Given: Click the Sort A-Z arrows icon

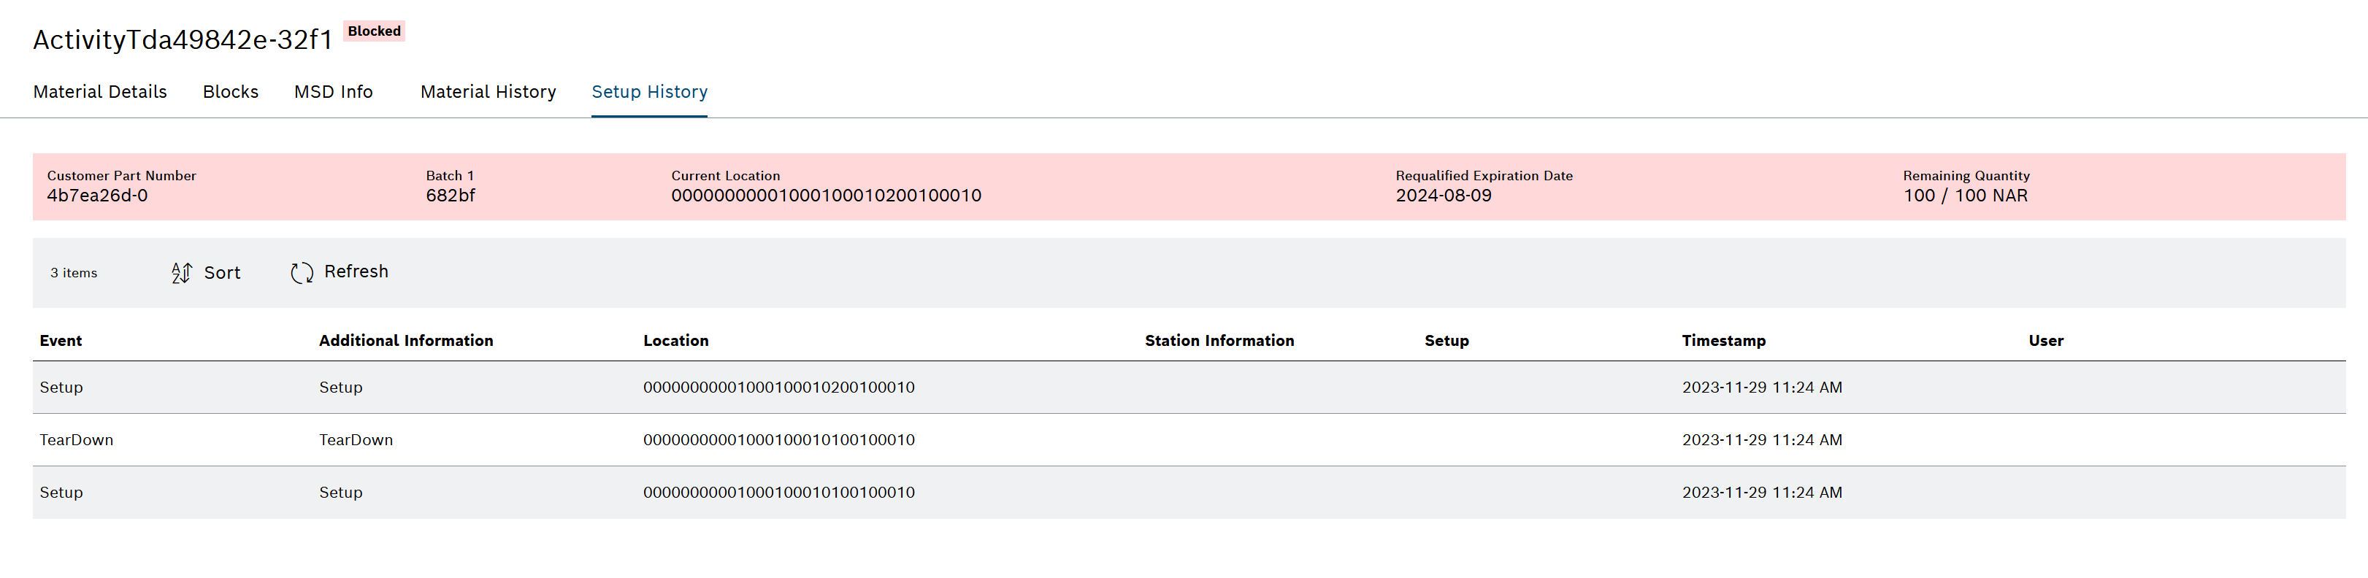Looking at the screenshot, I should 181,273.
